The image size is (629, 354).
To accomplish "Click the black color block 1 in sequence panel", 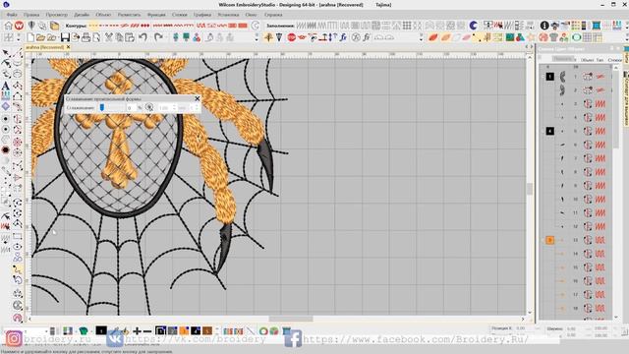I will point(549,77).
